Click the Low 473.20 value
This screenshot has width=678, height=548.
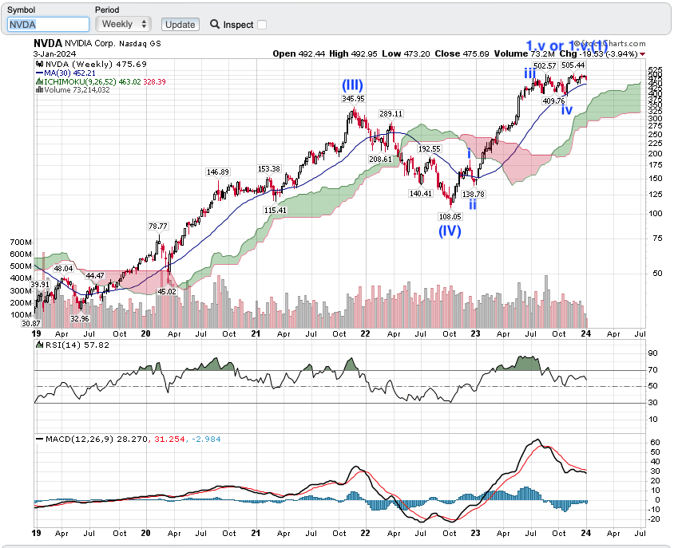tap(406, 53)
